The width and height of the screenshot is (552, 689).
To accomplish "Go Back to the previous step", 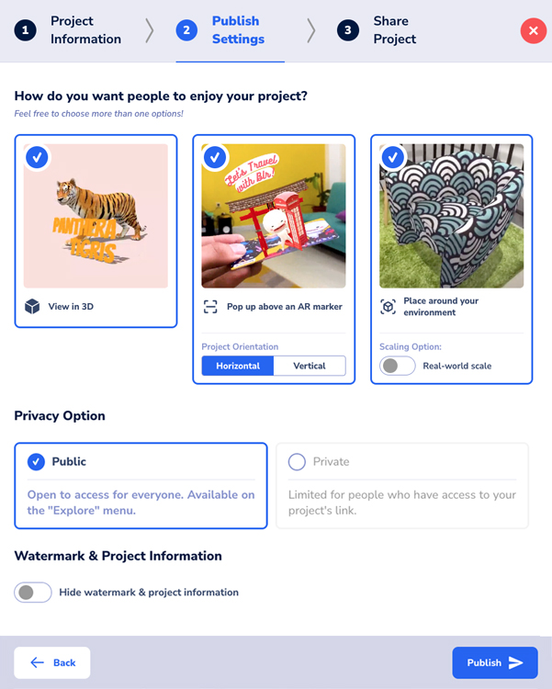I will (52, 662).
